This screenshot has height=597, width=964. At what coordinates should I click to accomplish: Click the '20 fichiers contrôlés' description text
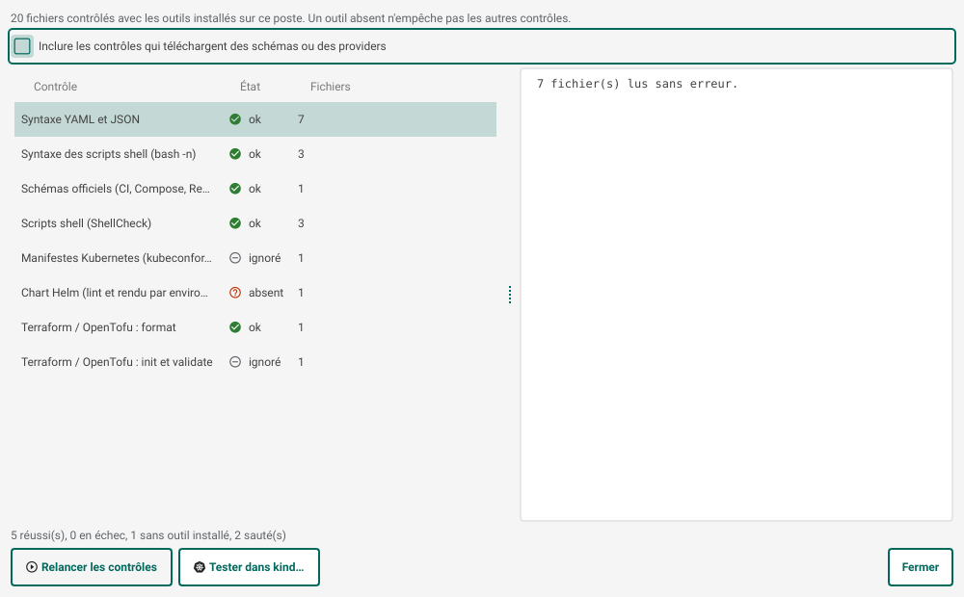[291, 18]
